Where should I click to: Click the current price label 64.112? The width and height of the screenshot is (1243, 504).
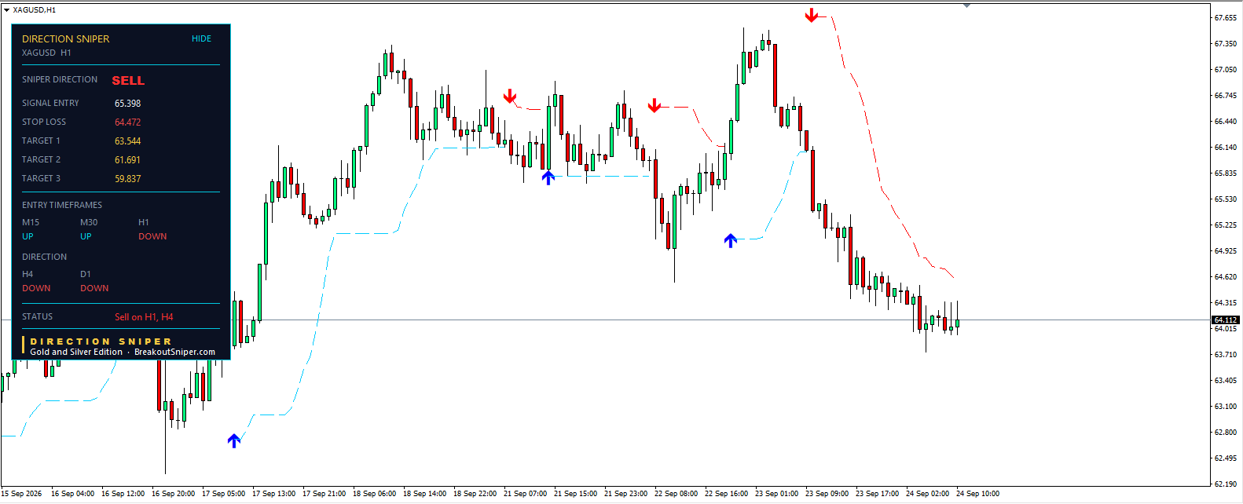(1226, 320)
